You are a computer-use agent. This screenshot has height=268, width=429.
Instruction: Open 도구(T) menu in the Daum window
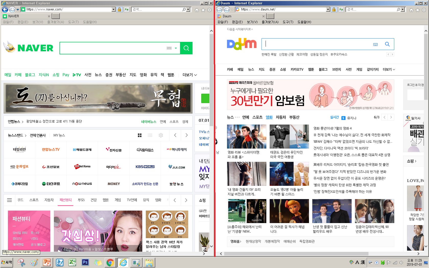pyautogui.click(x=288, y=22)
